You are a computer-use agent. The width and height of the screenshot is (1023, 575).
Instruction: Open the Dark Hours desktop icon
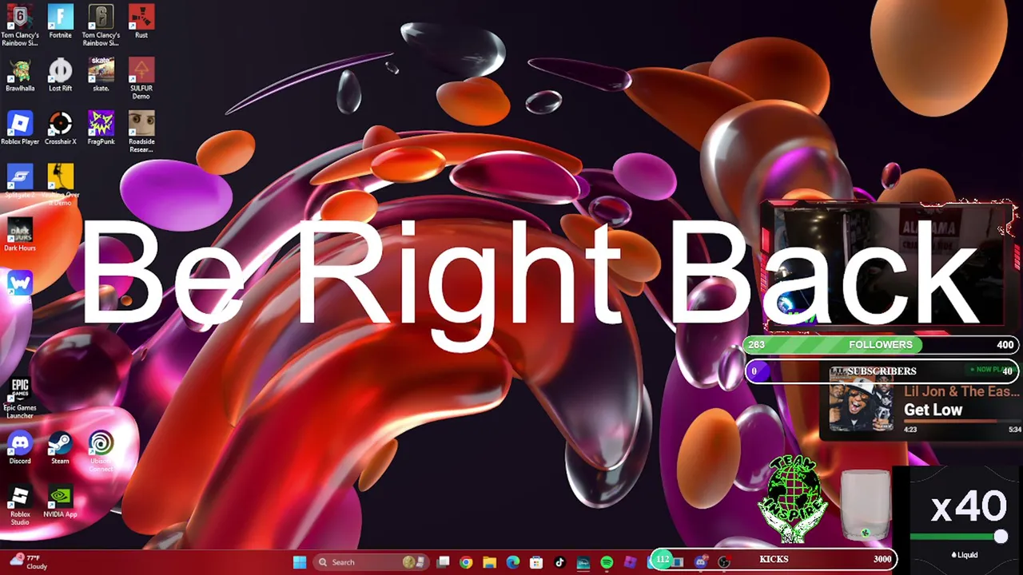(x=20, y=235)
